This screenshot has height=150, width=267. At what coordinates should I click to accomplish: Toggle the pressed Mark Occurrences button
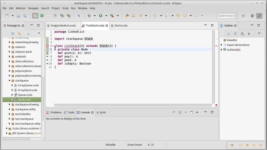point(35,16)
